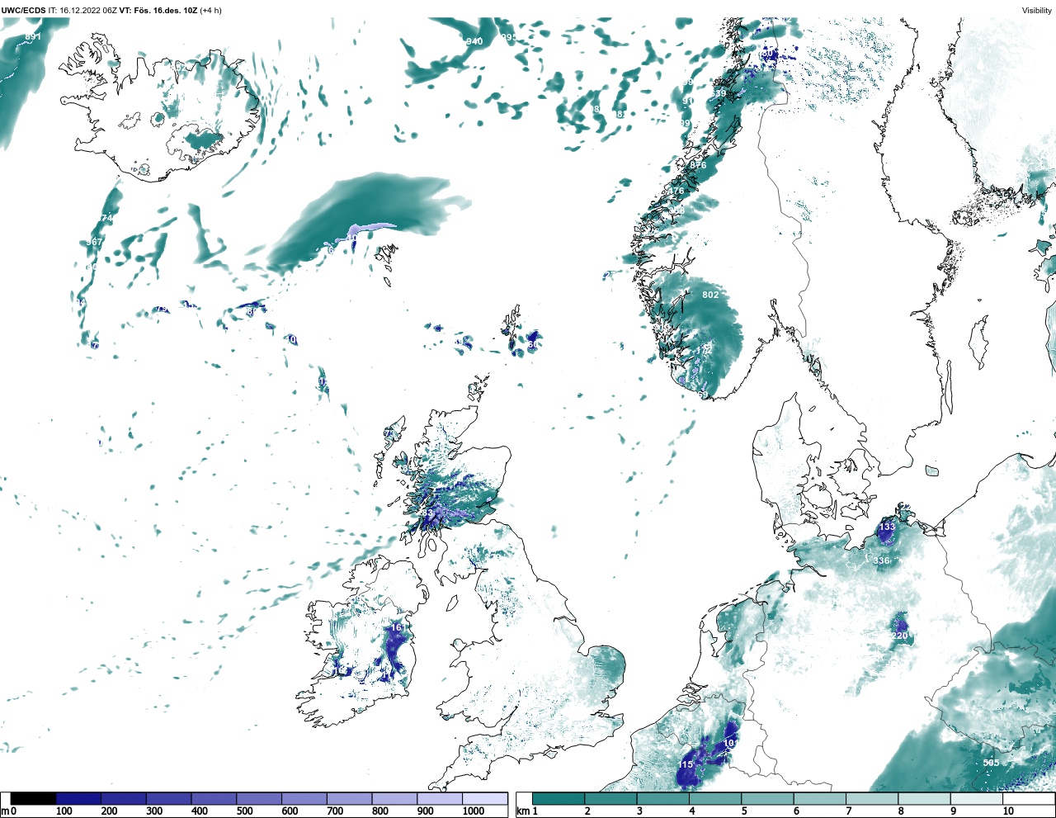Click the '891' value at top left
1056x818 pixels.
pyautogui.click(x=33, y=37)
